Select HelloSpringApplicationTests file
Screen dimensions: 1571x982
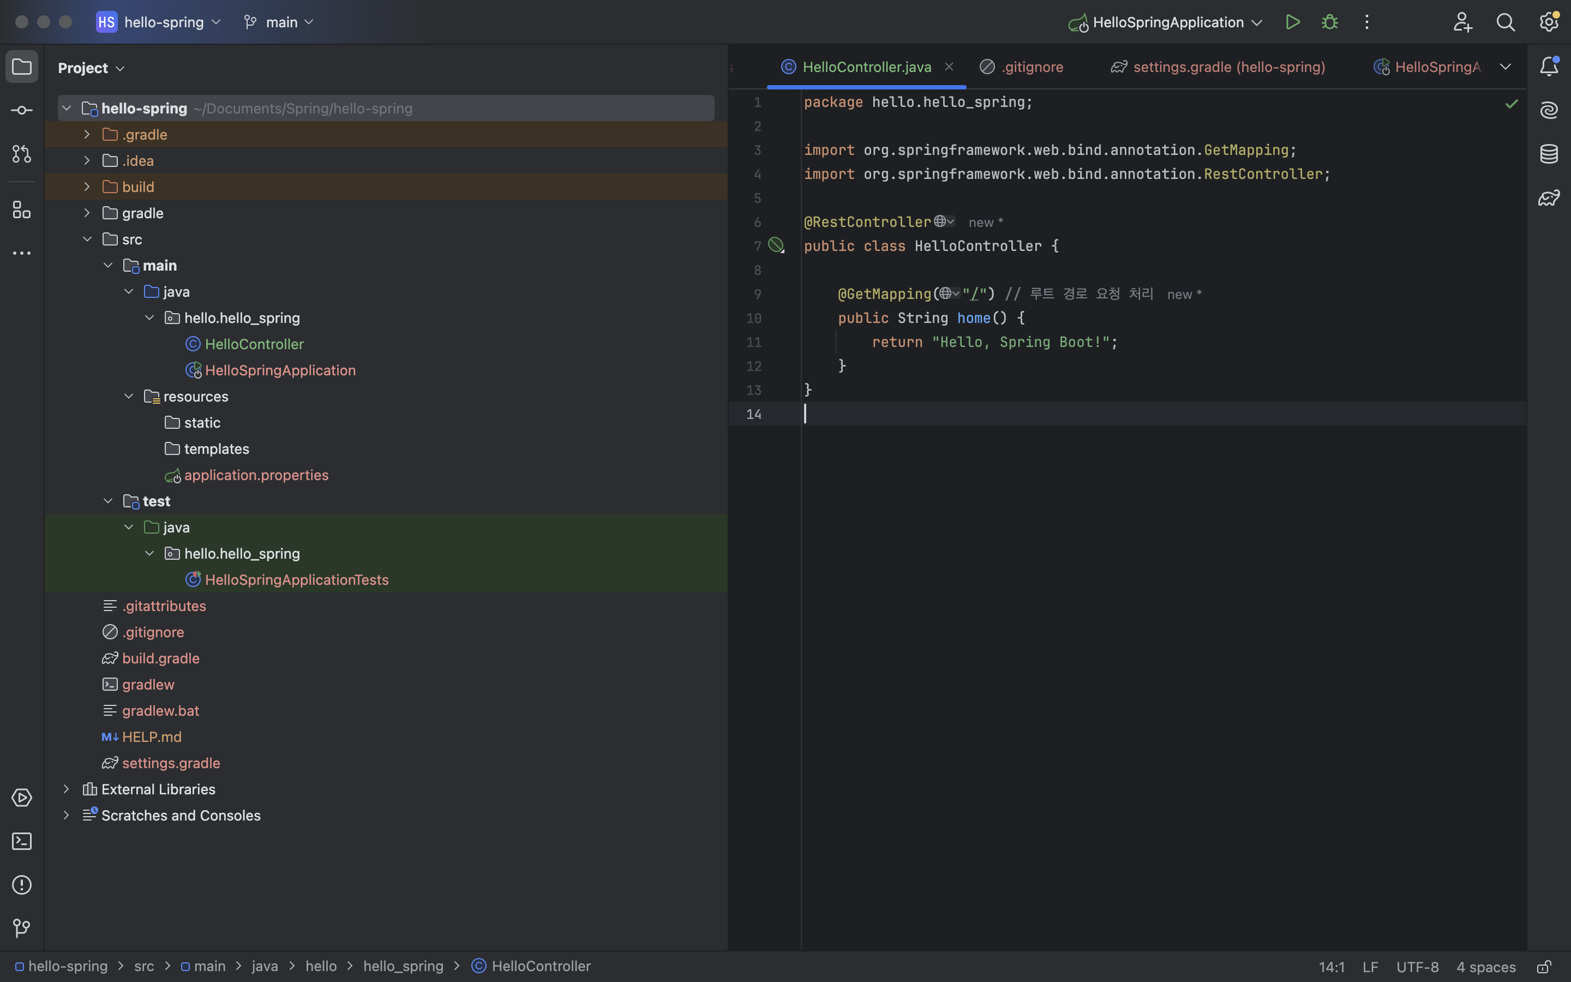tap(296, 579)
